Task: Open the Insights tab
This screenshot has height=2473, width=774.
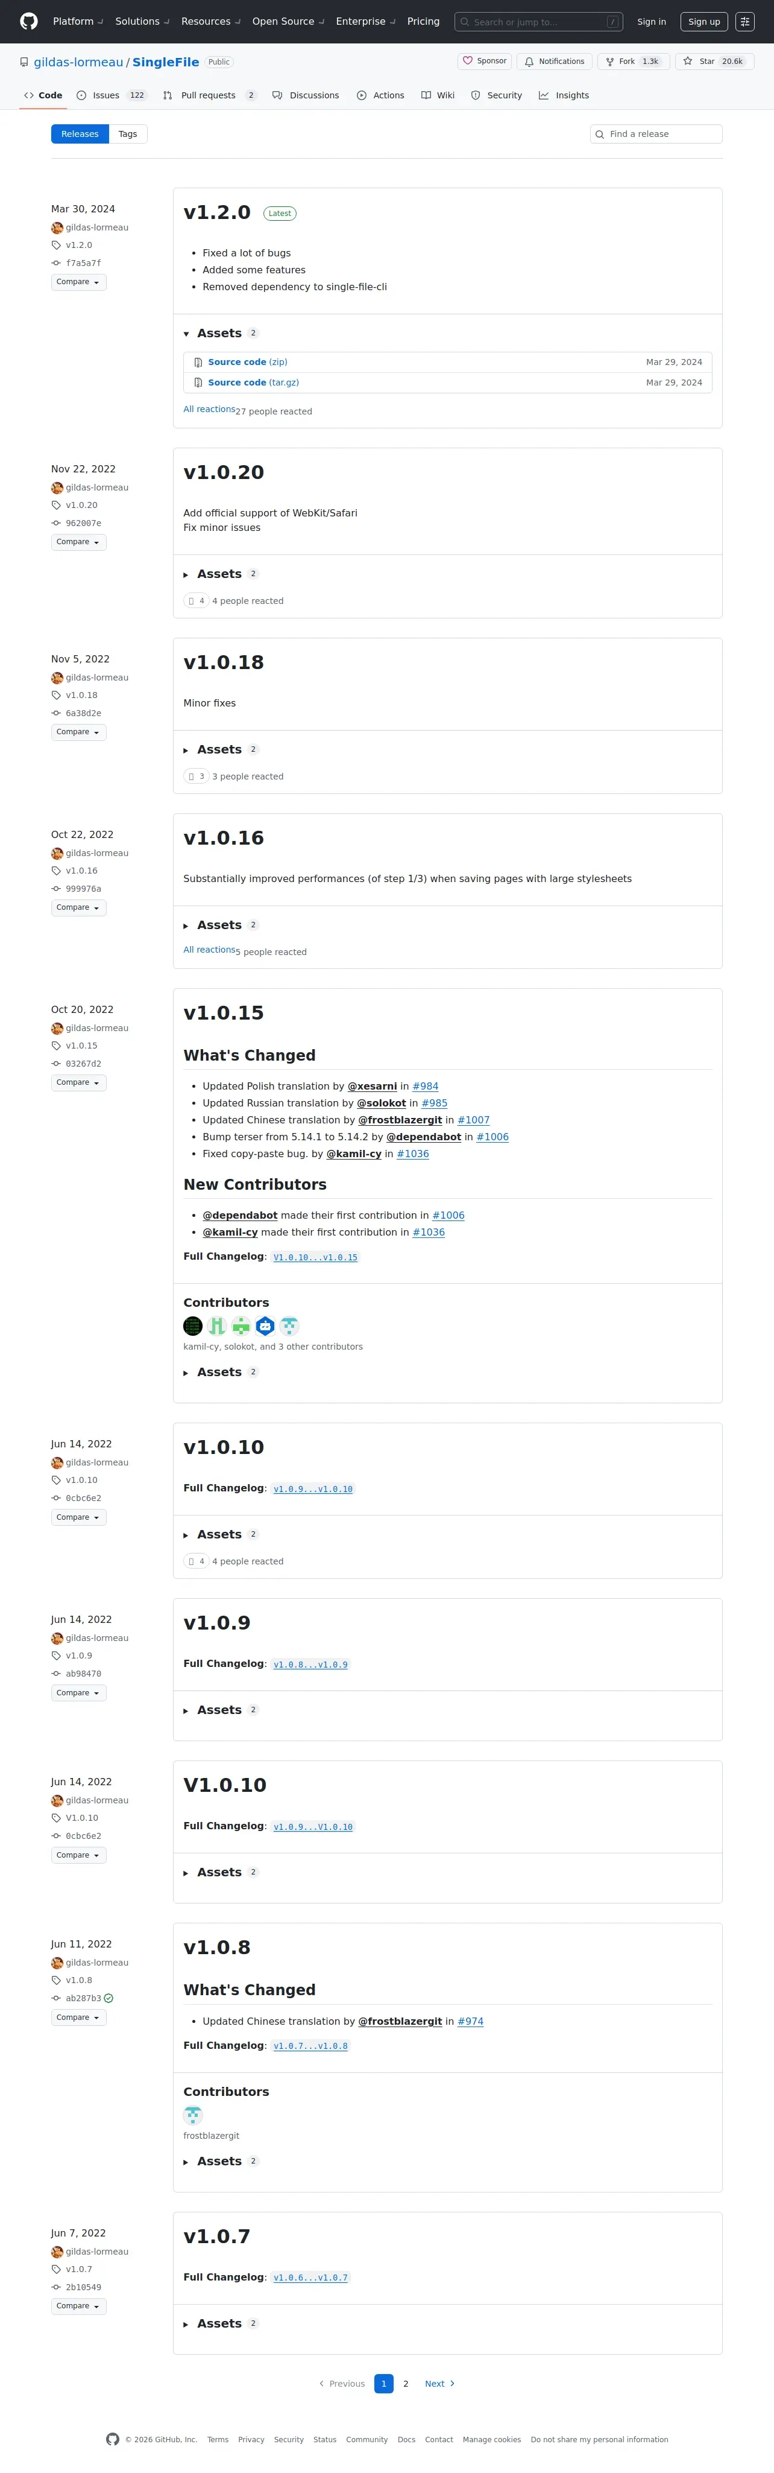Action: point(564,95)
